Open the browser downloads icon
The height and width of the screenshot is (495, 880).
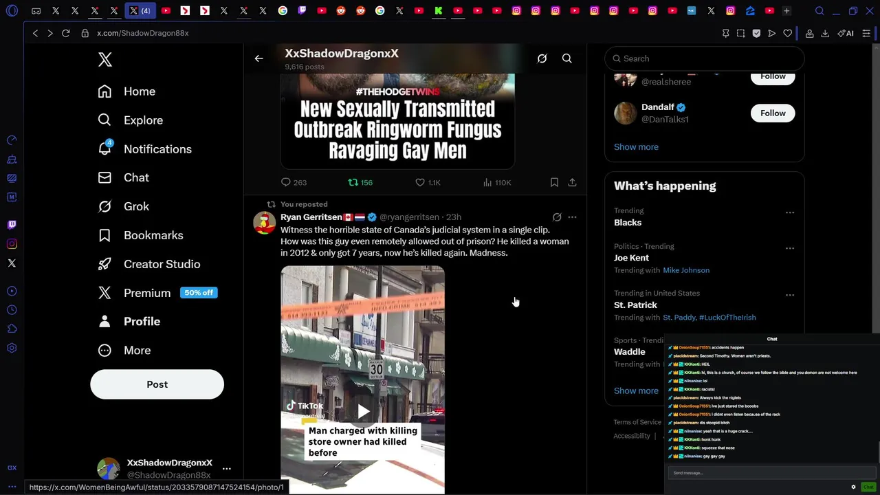pos(825,33)
